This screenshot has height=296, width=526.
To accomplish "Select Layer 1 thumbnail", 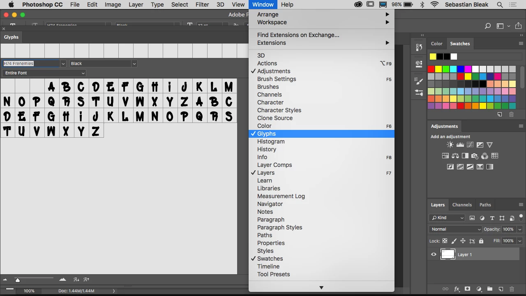I will 448,254.
